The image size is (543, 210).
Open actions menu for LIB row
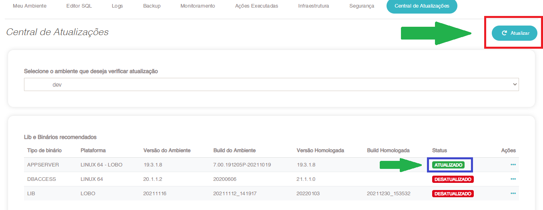click(x=513, y=193)
